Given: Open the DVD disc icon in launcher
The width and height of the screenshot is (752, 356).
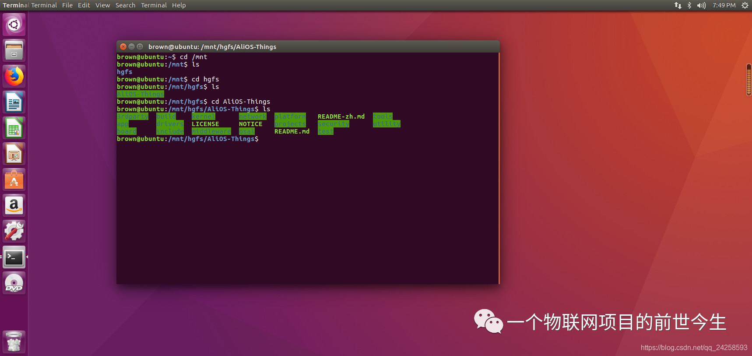Looking at the screenshot, I should [14, 283].
